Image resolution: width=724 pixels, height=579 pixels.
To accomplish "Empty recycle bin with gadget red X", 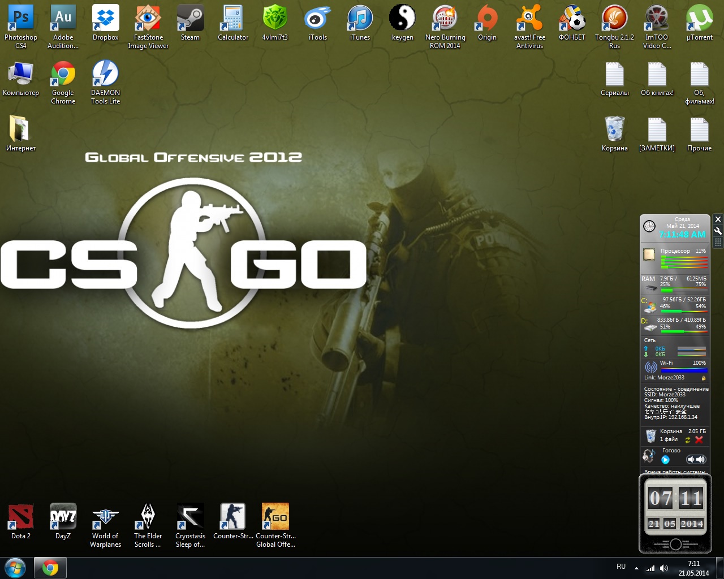I will coord(699,440).
